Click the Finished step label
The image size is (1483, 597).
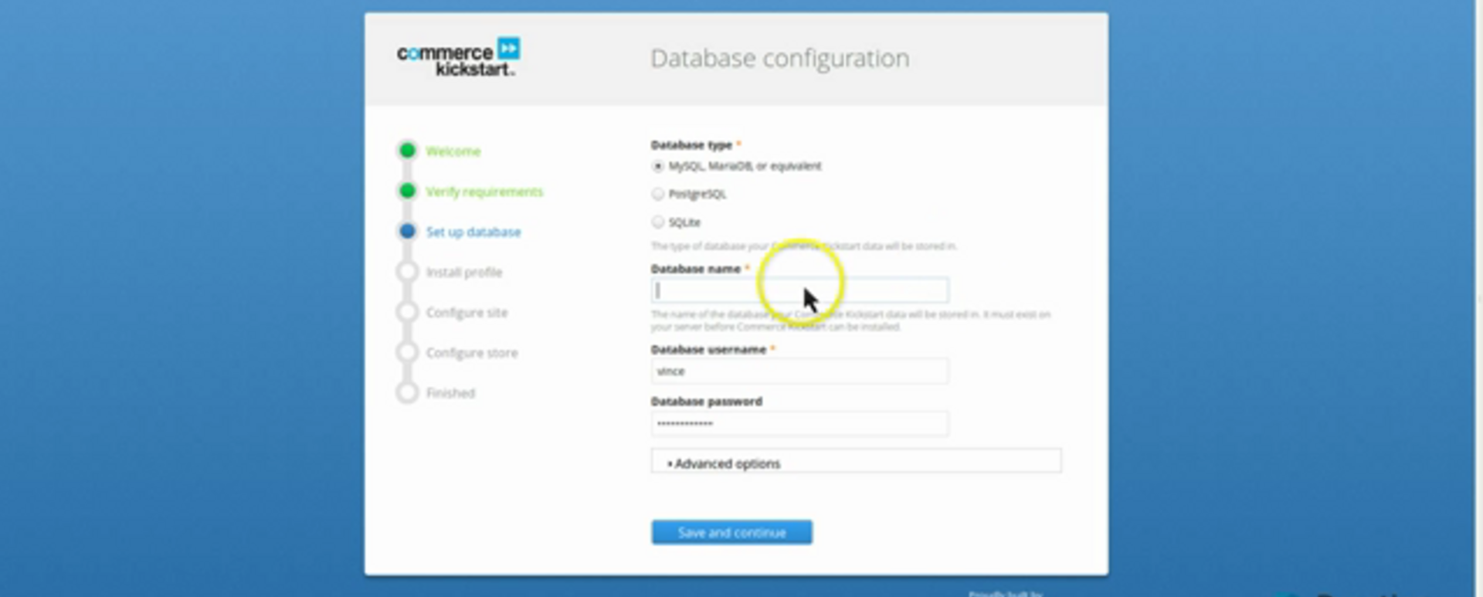point(451,393)
